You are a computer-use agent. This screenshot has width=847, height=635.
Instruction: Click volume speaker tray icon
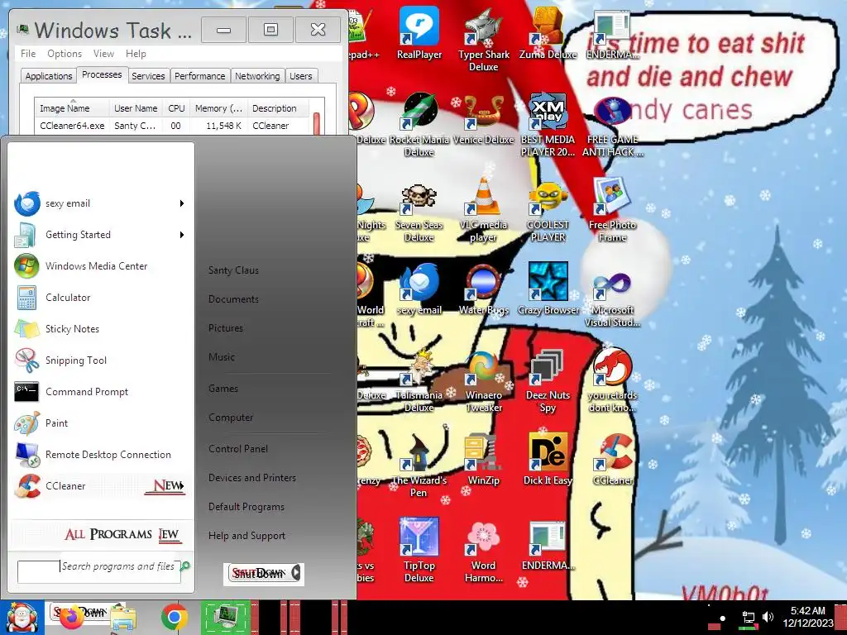pos(767,617)
